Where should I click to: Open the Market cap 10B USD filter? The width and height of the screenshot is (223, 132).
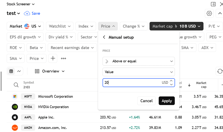(176, 26)
